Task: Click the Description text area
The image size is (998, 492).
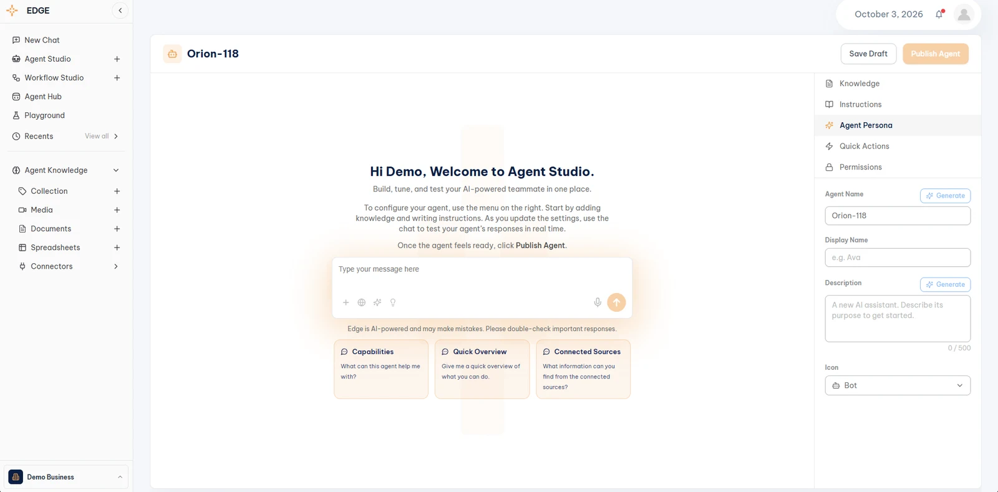Action: point(898,319)
